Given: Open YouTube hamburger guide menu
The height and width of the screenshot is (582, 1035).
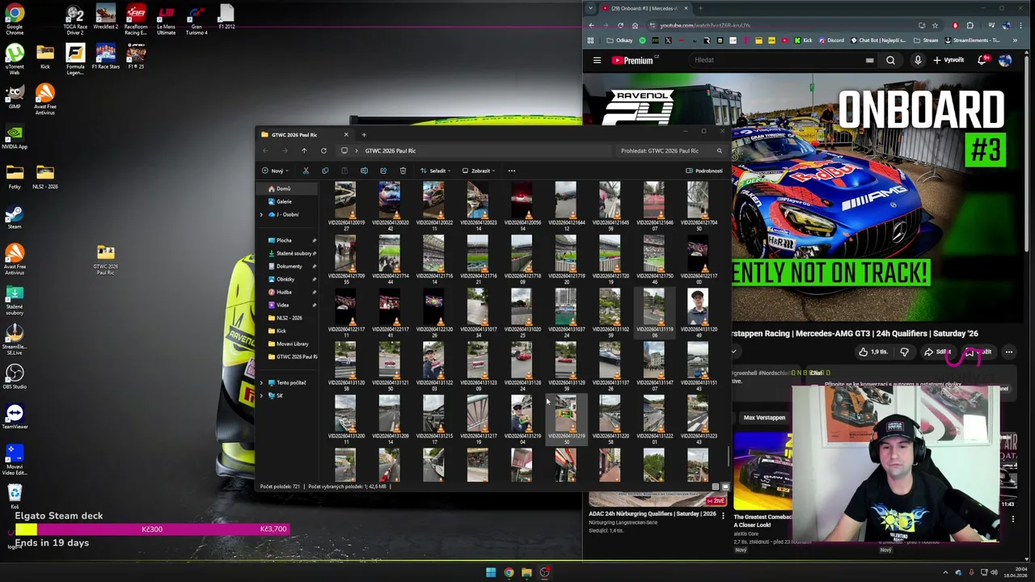Looking at the screenshot, I should tap(597, 60).
